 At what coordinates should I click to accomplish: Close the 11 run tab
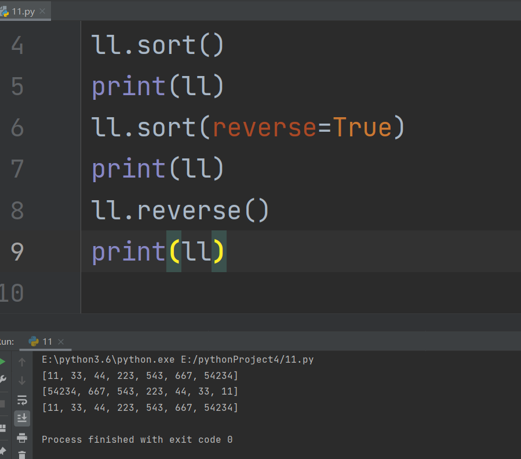click(x=61, y=342)
